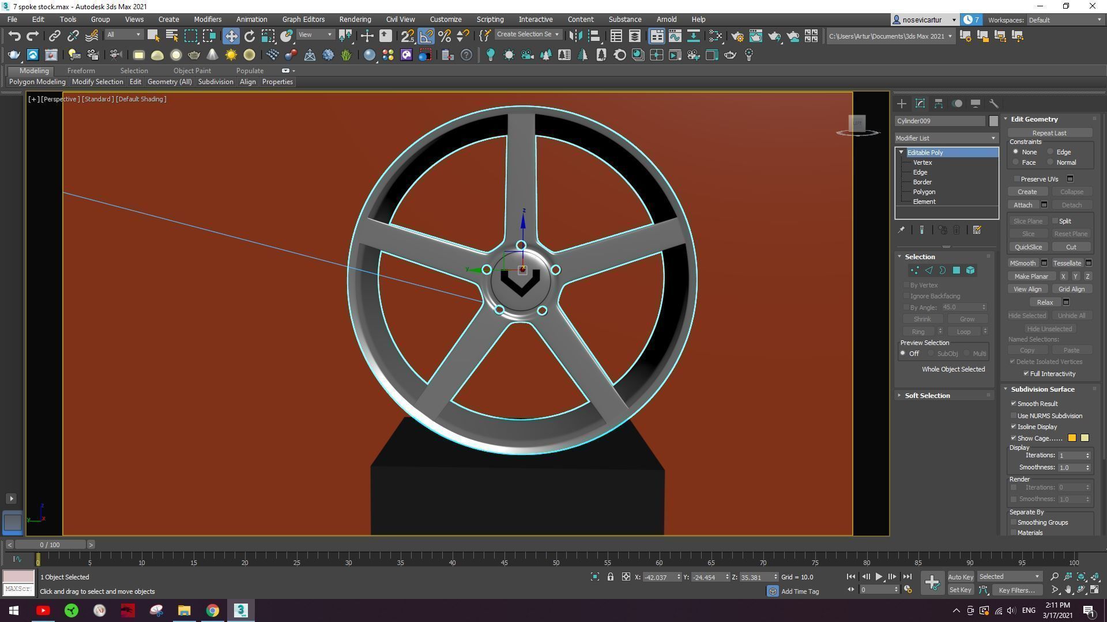Enable Use NURMS Subdivision
Screen dimensions: 1107x622
[1014, 415]
